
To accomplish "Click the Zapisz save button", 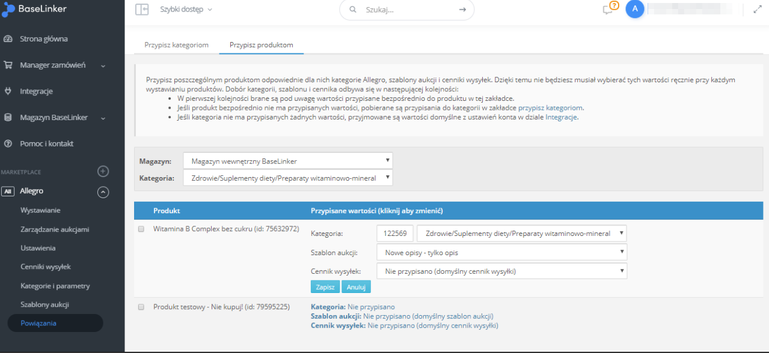I will 325,287.
